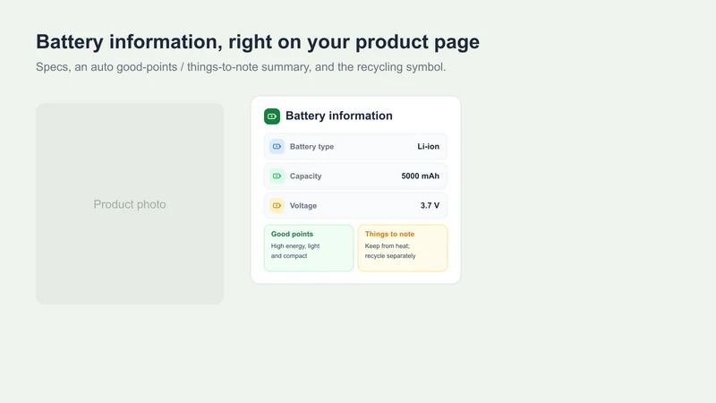This screenshot has height=403, width=716.
Task: Click the green Capacity battery icon
Action: tap(277, 176)
